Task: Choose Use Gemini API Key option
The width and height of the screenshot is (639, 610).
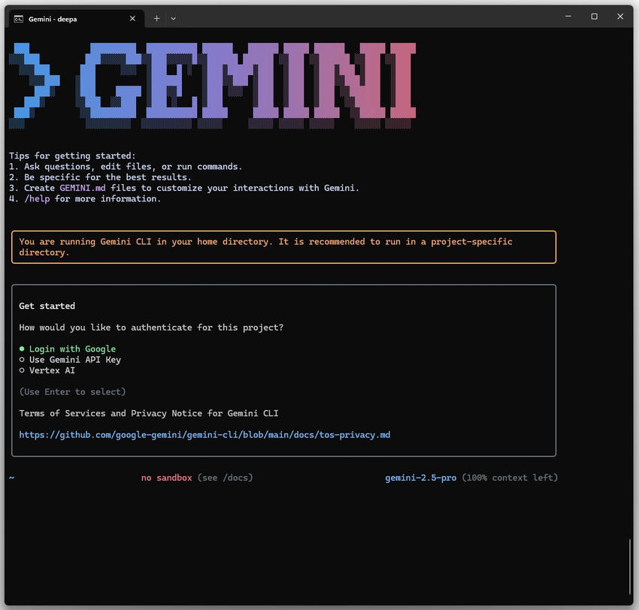Action: (x=70, y=360)
